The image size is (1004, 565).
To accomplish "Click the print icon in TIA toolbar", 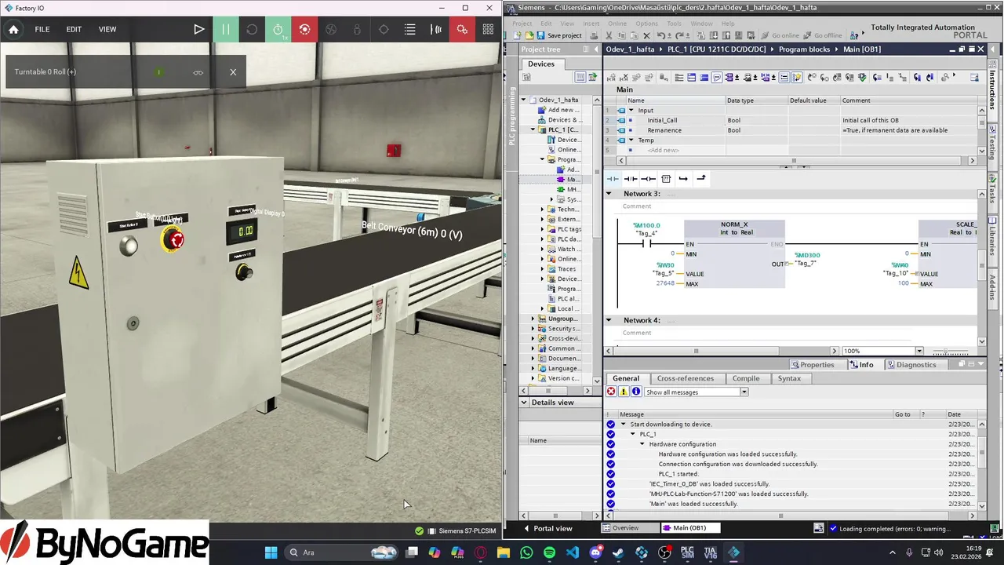I will tap(595, 35).
